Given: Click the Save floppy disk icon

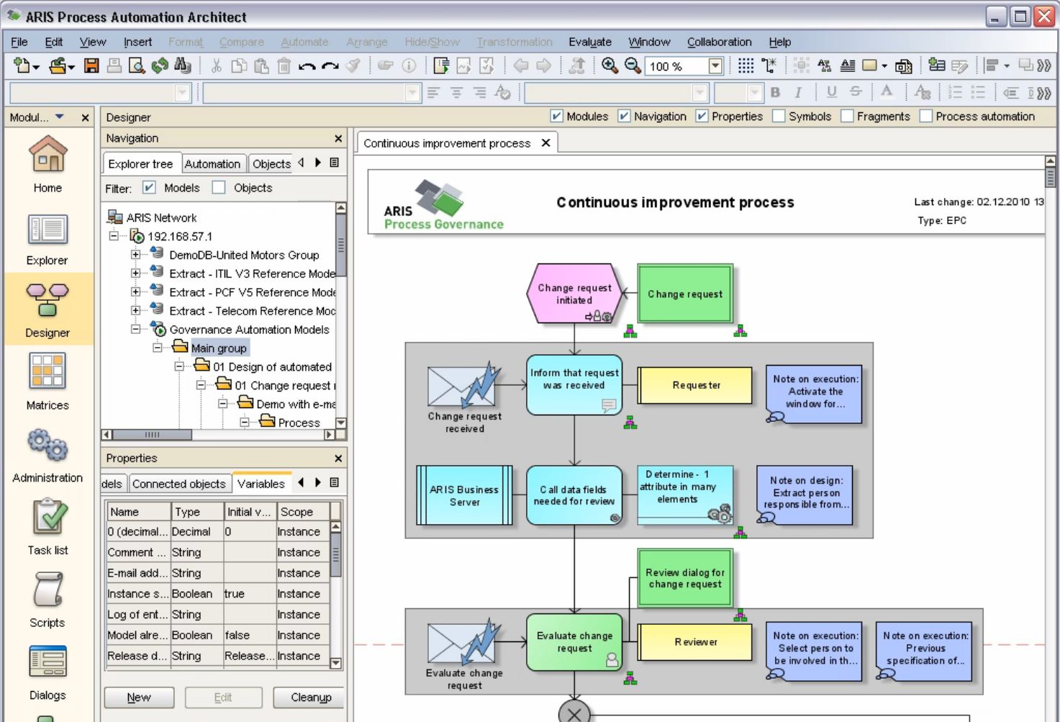Looking at the screenshot, I should 91,66.
